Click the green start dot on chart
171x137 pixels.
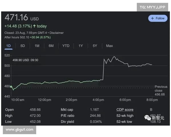point(11,86)
